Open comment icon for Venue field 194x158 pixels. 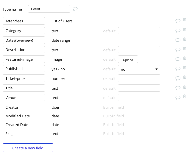pyautogui.click(x=178, y=97)
